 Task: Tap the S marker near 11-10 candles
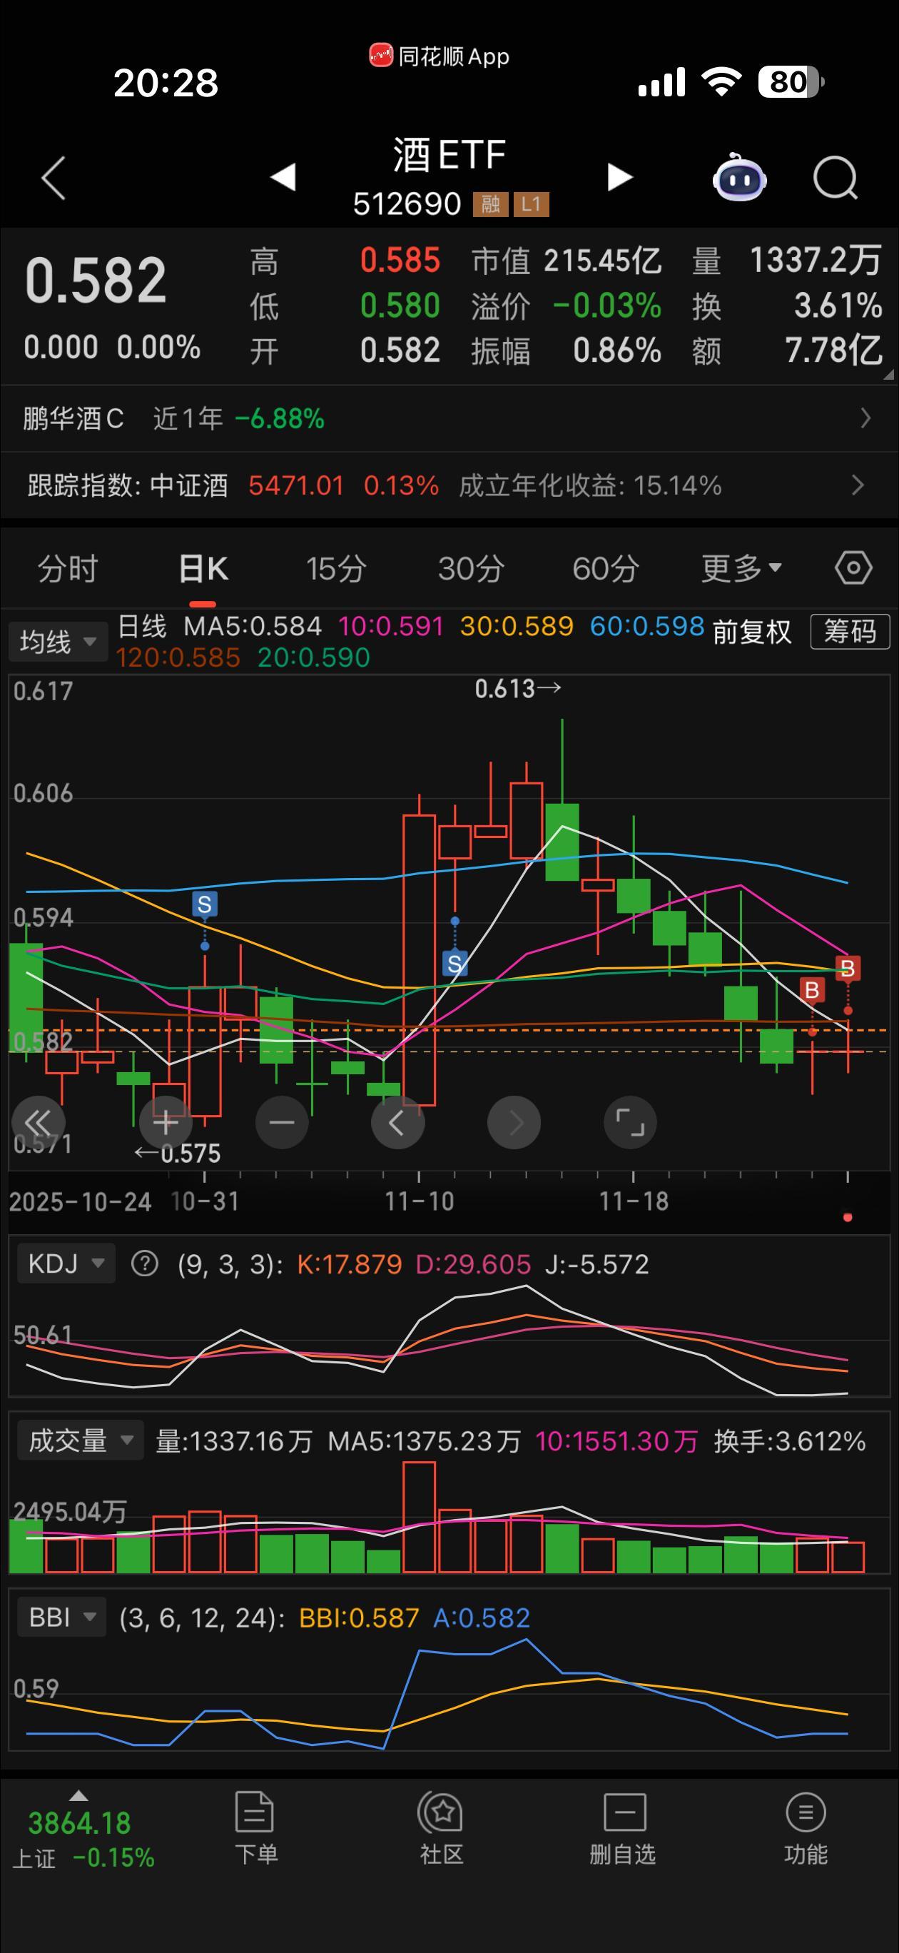point(454,964)
